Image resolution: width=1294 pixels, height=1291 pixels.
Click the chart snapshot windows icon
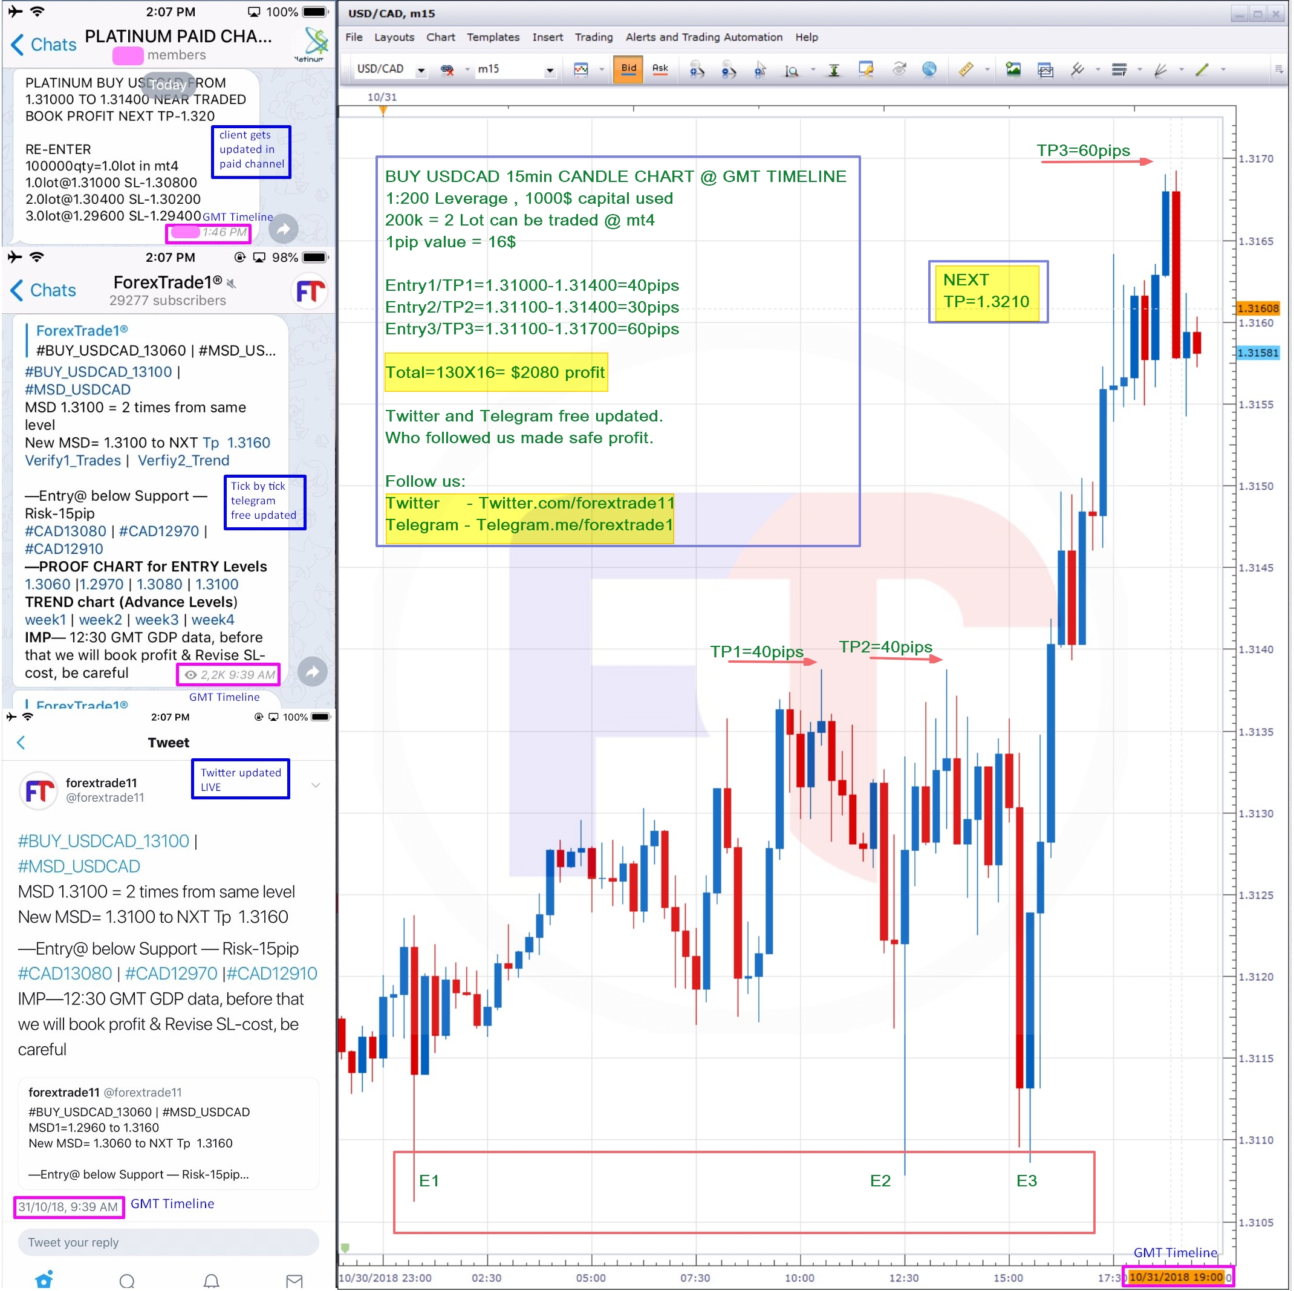1045,70
